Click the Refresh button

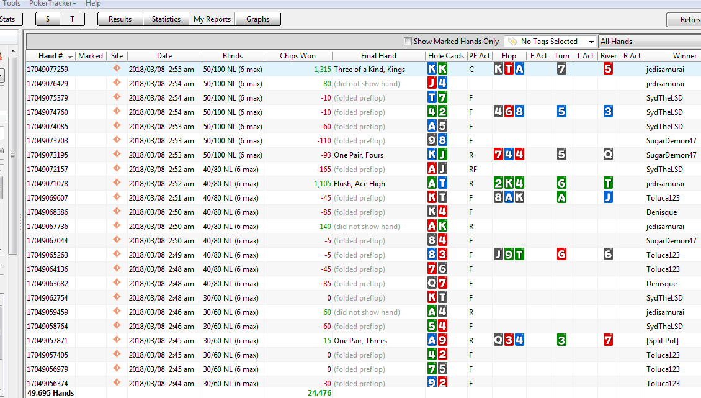tap(684, 20)
